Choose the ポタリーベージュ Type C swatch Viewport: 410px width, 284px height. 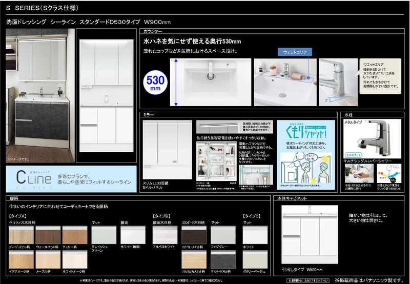click(x=255, y=260)
